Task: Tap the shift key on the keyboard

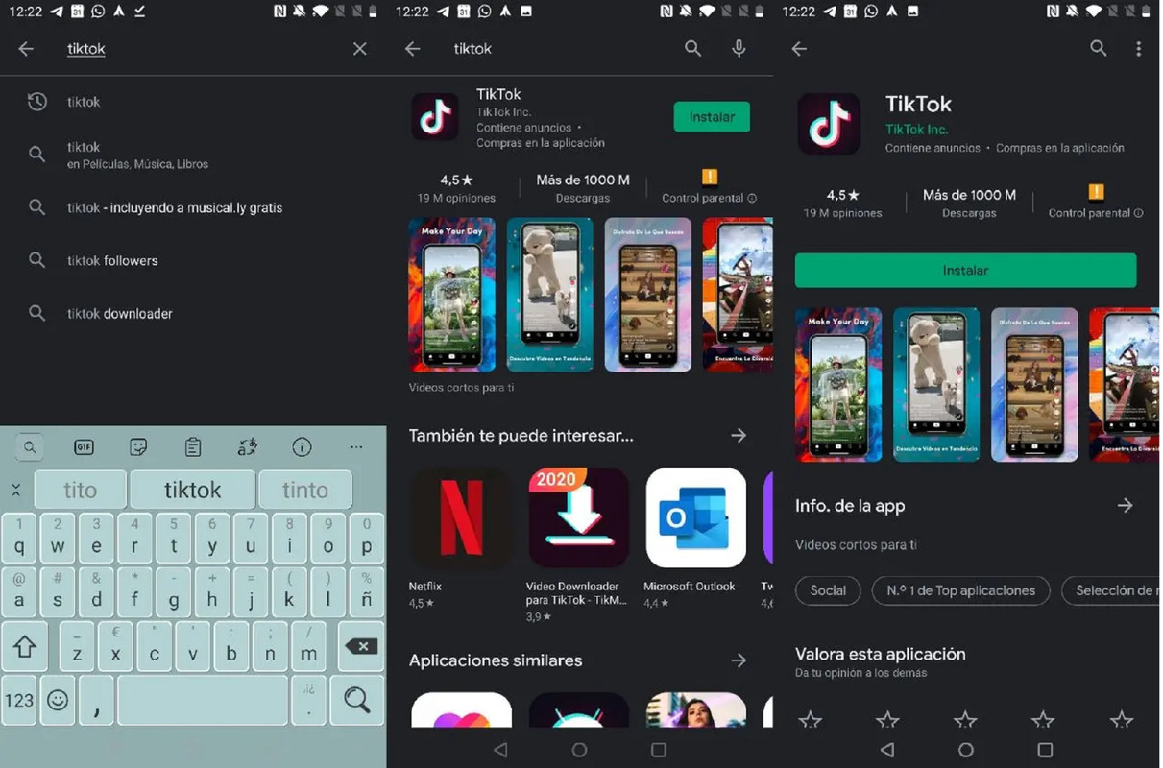Action: 23,648
